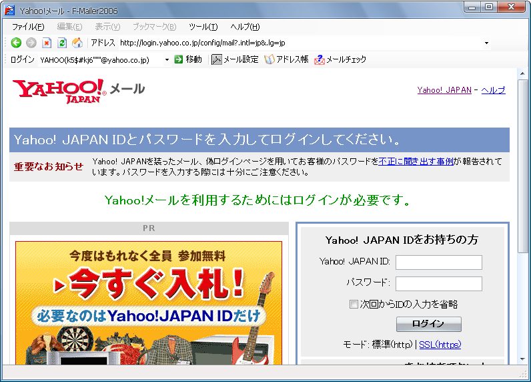Click the grey Forward arrow icon
The image size is (531, 382).
click(x=31, y=43)
